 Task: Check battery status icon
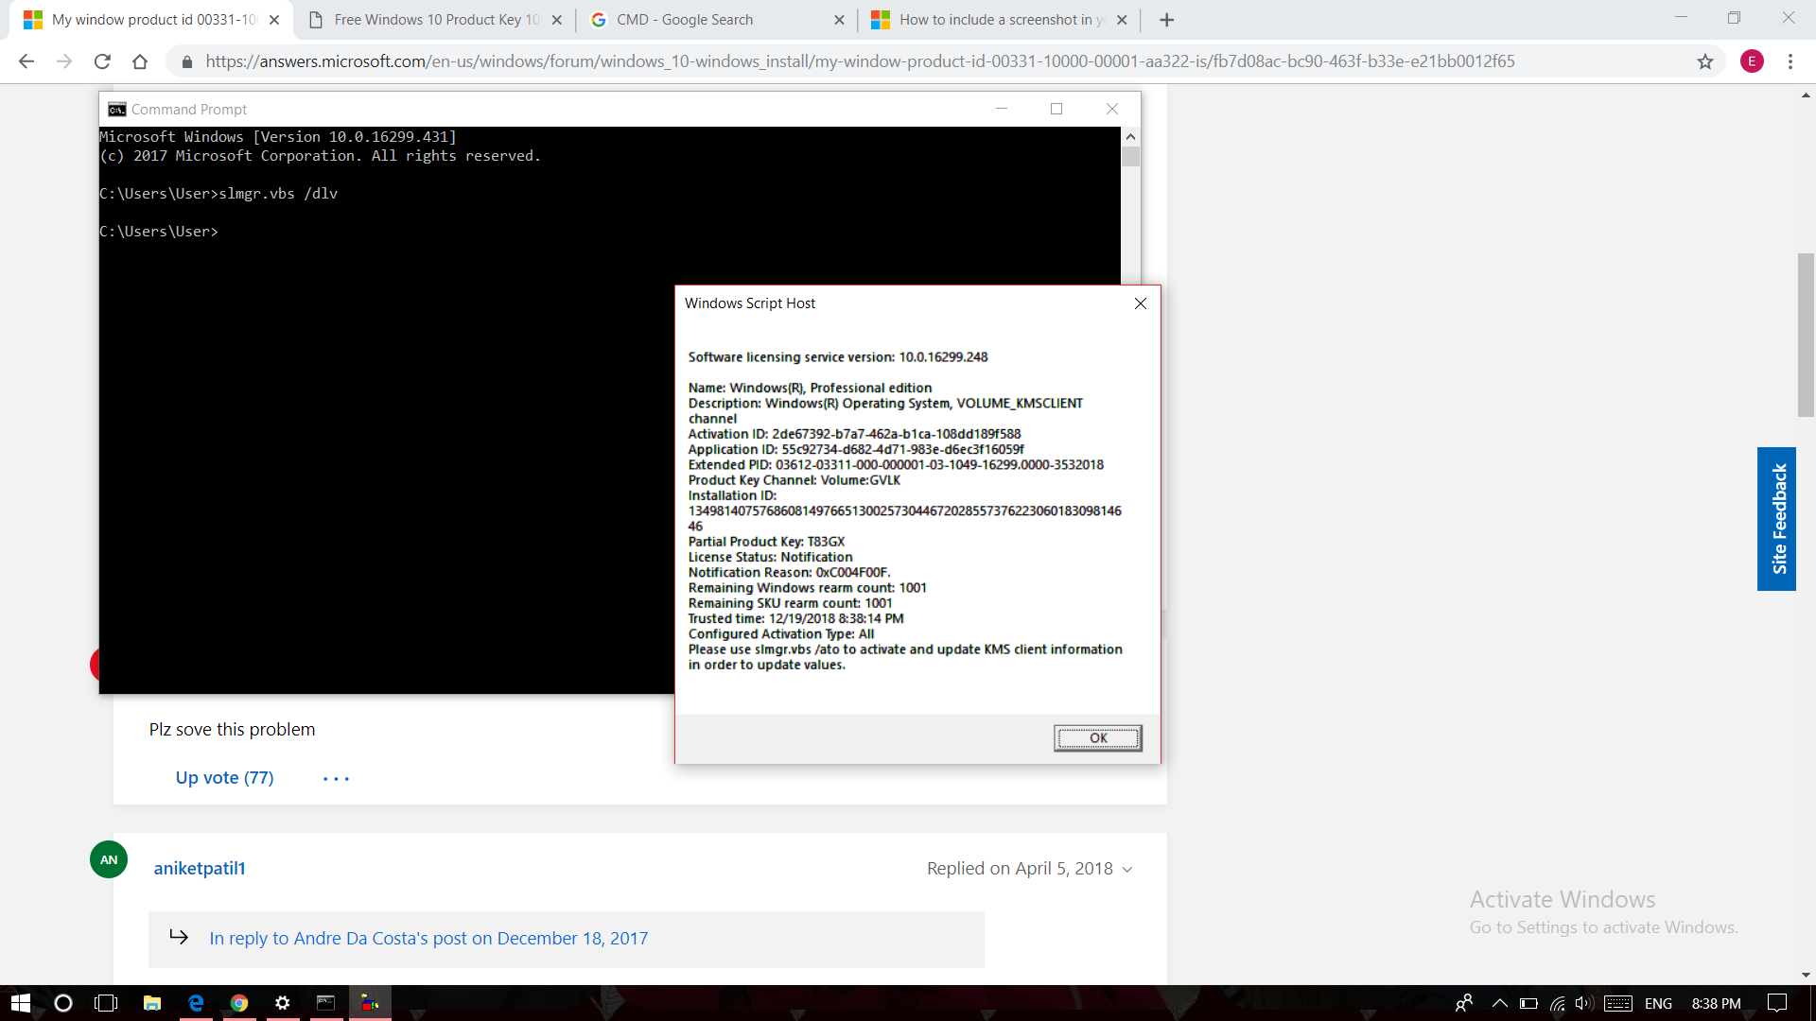tap(1528, 1003)
